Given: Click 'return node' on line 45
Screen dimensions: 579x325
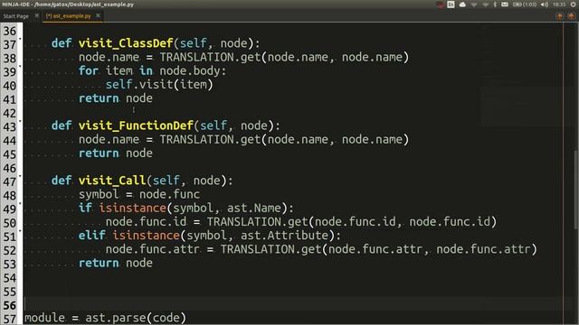Looking at the screenshot, I should coord(115,153).
